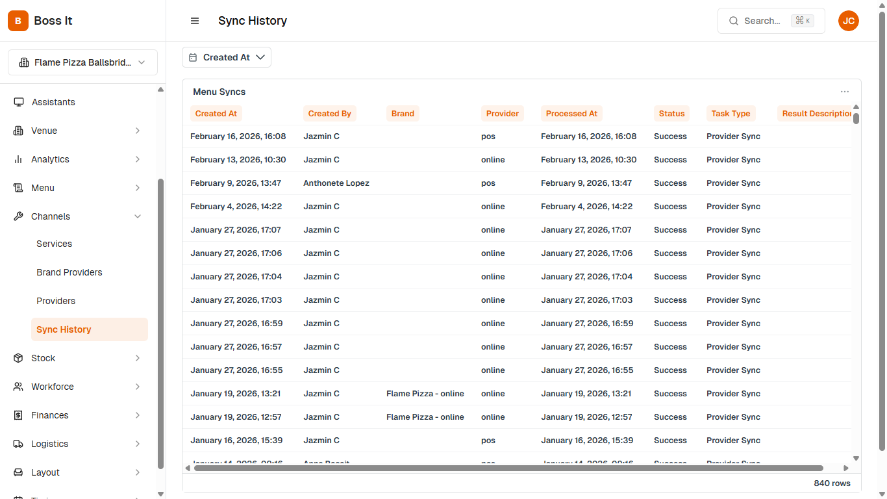Open the Flame Pizza Ballsbridge venue selector
887x499 pixels.
click(x=82, y=62)
